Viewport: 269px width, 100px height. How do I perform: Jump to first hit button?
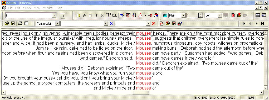[244, 24]
